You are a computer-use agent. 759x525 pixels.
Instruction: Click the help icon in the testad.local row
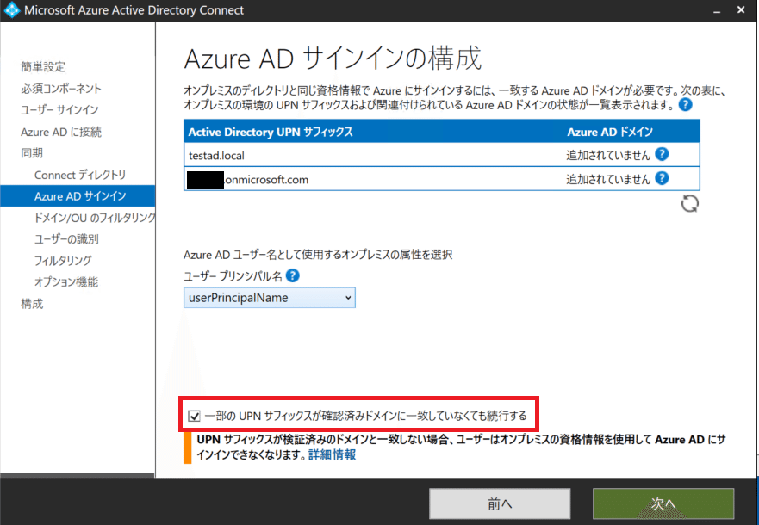(662, 154)
